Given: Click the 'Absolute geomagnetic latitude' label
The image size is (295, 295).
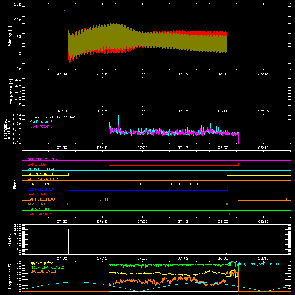Looking at the screenshot, I should [x=255, y=264].
